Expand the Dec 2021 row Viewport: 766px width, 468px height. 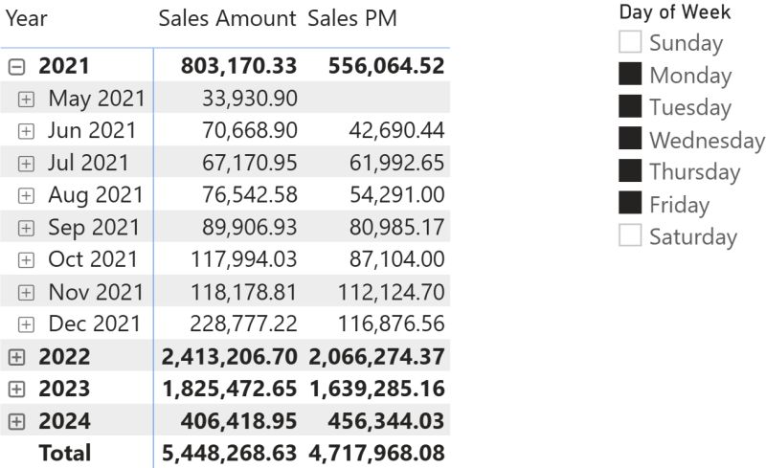(26, 323)
